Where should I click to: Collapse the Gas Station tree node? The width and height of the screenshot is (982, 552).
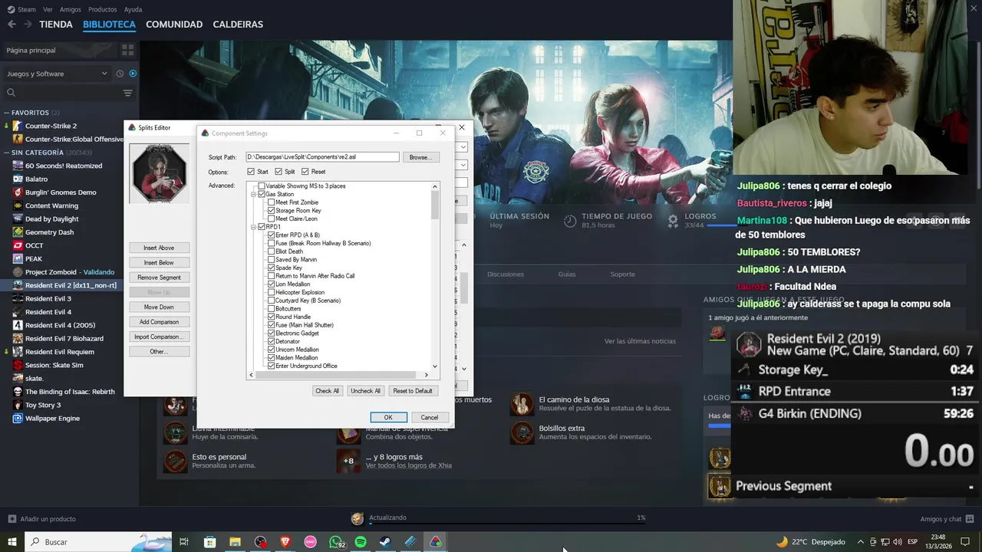(253, 195)
